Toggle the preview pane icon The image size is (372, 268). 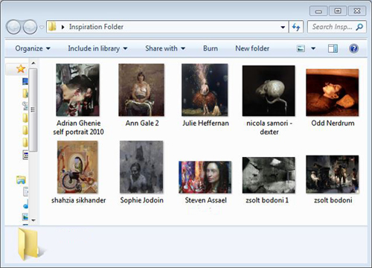point(333,48)
